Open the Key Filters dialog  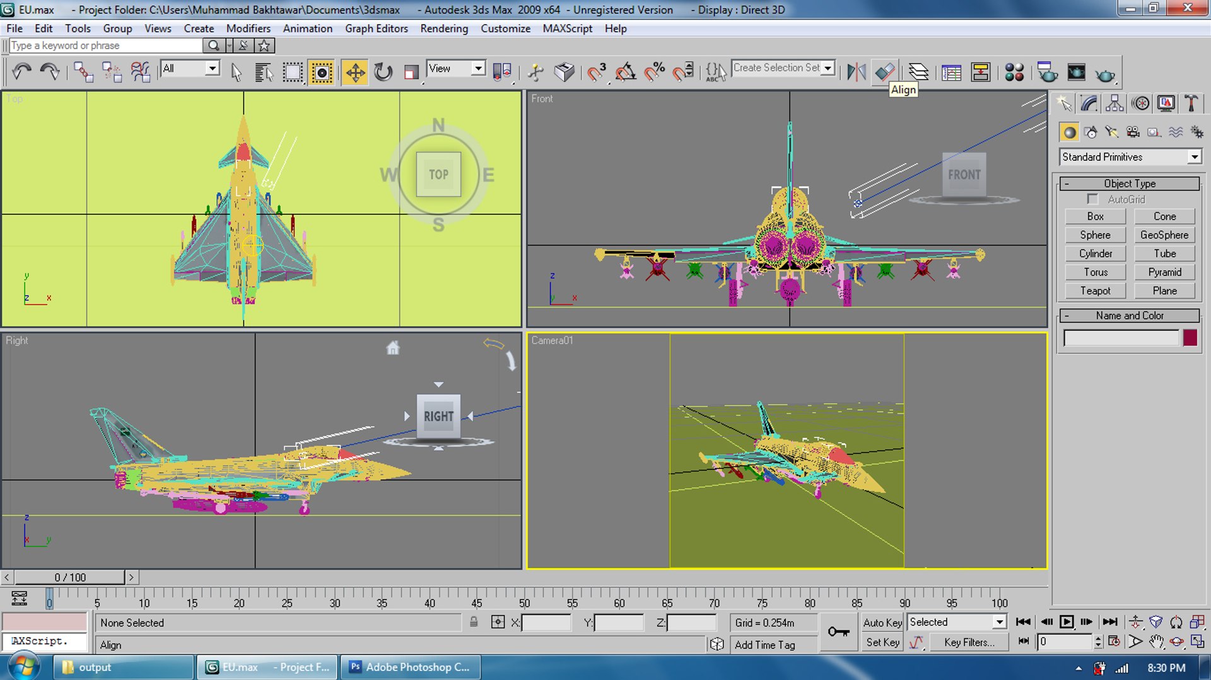point(969,642)
